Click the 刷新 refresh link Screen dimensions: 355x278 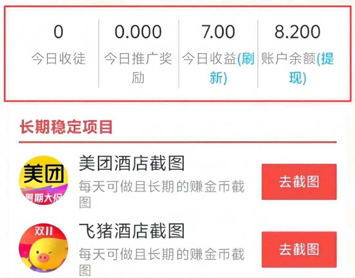point(235,68)
